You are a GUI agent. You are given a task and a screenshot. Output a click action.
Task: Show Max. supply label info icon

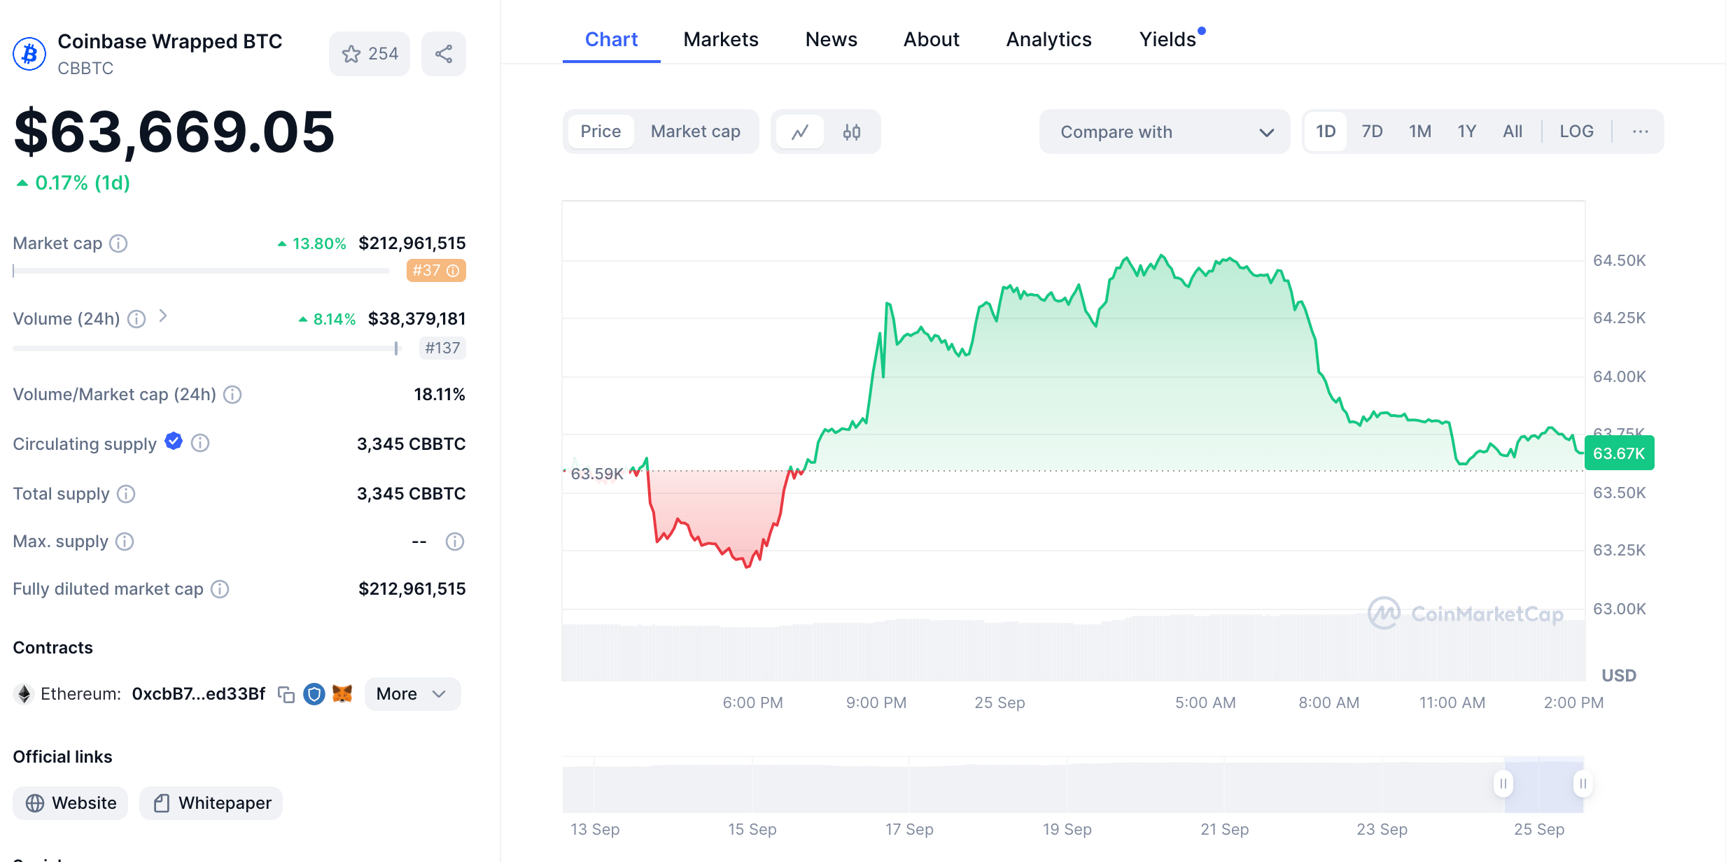pyautogui.click(x=125, y=542)
